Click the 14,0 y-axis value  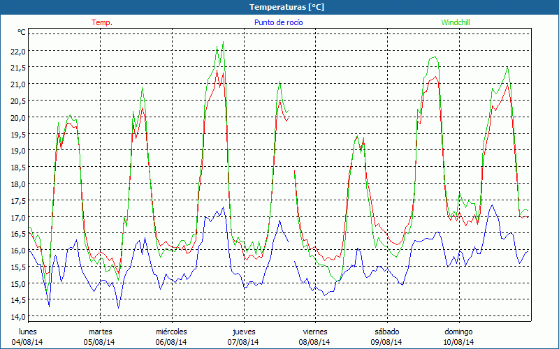(18, 317)
